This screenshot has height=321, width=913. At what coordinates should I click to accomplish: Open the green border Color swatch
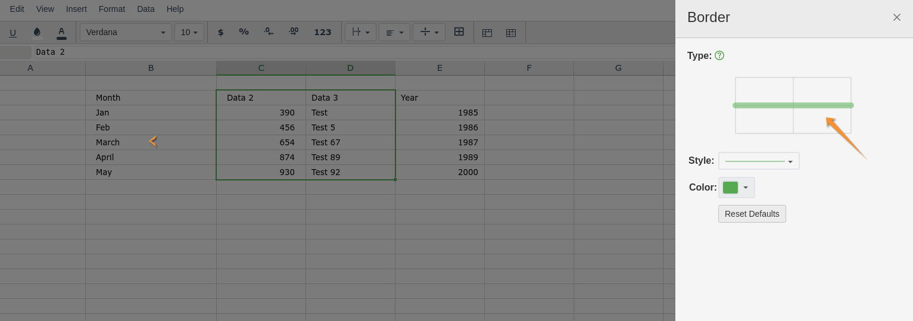coord(736,188)
